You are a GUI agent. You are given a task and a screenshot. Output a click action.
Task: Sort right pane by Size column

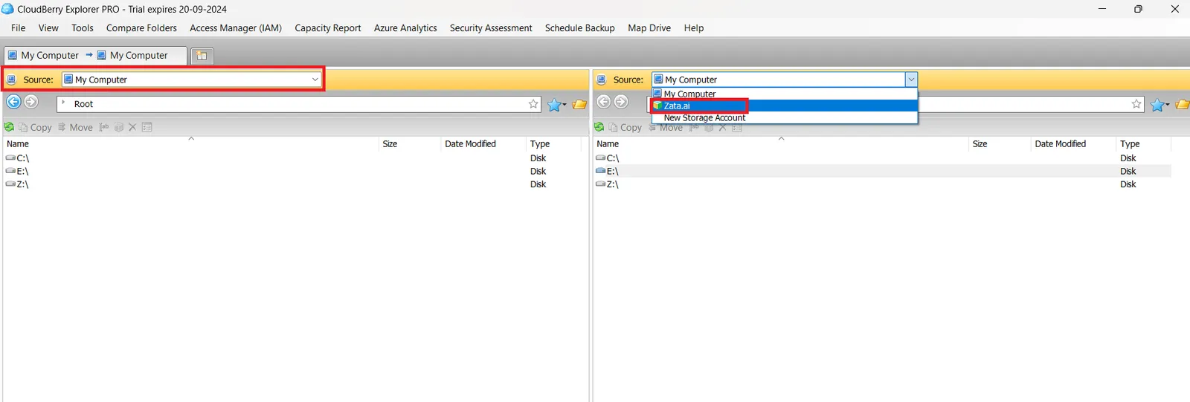980,144
